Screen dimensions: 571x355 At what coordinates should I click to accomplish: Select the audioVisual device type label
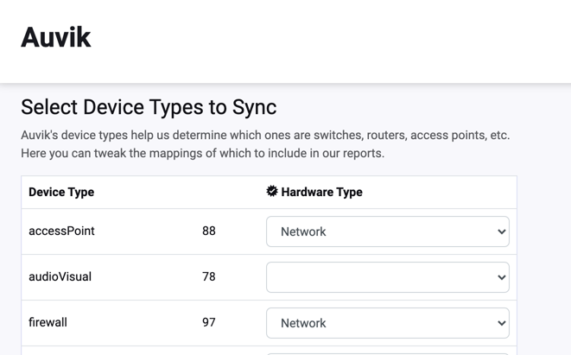(60, 276)
